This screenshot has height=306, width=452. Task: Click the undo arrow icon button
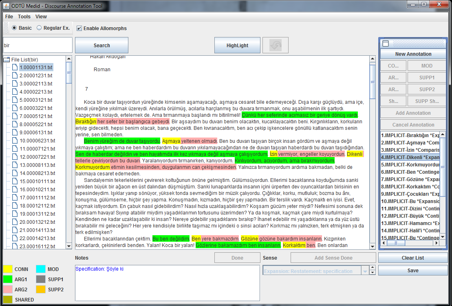pos(275,45)
